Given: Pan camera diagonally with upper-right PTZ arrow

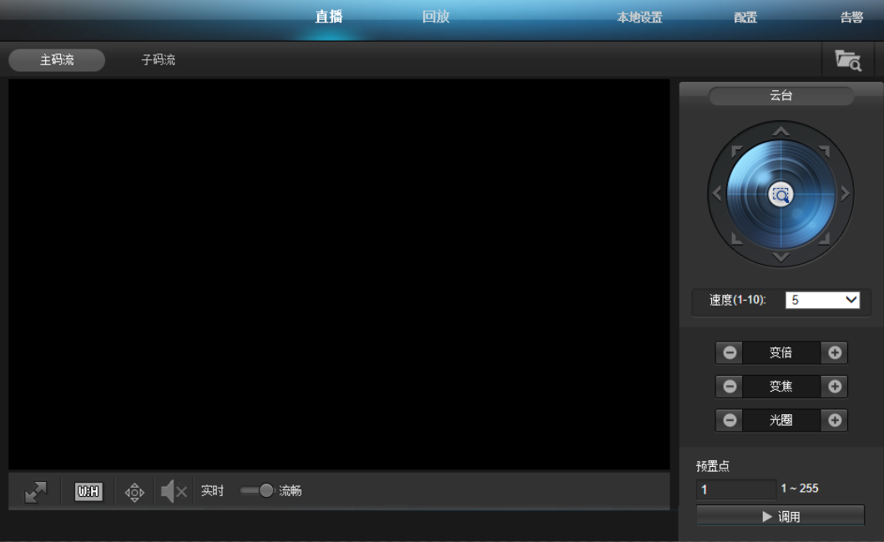Looking at the screenshot, I should pyautogui.click(x=825, y=149).
